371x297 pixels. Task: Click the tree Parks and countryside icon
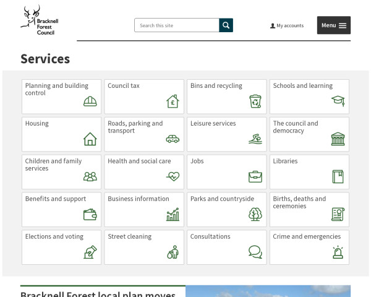tap(255, 215)
